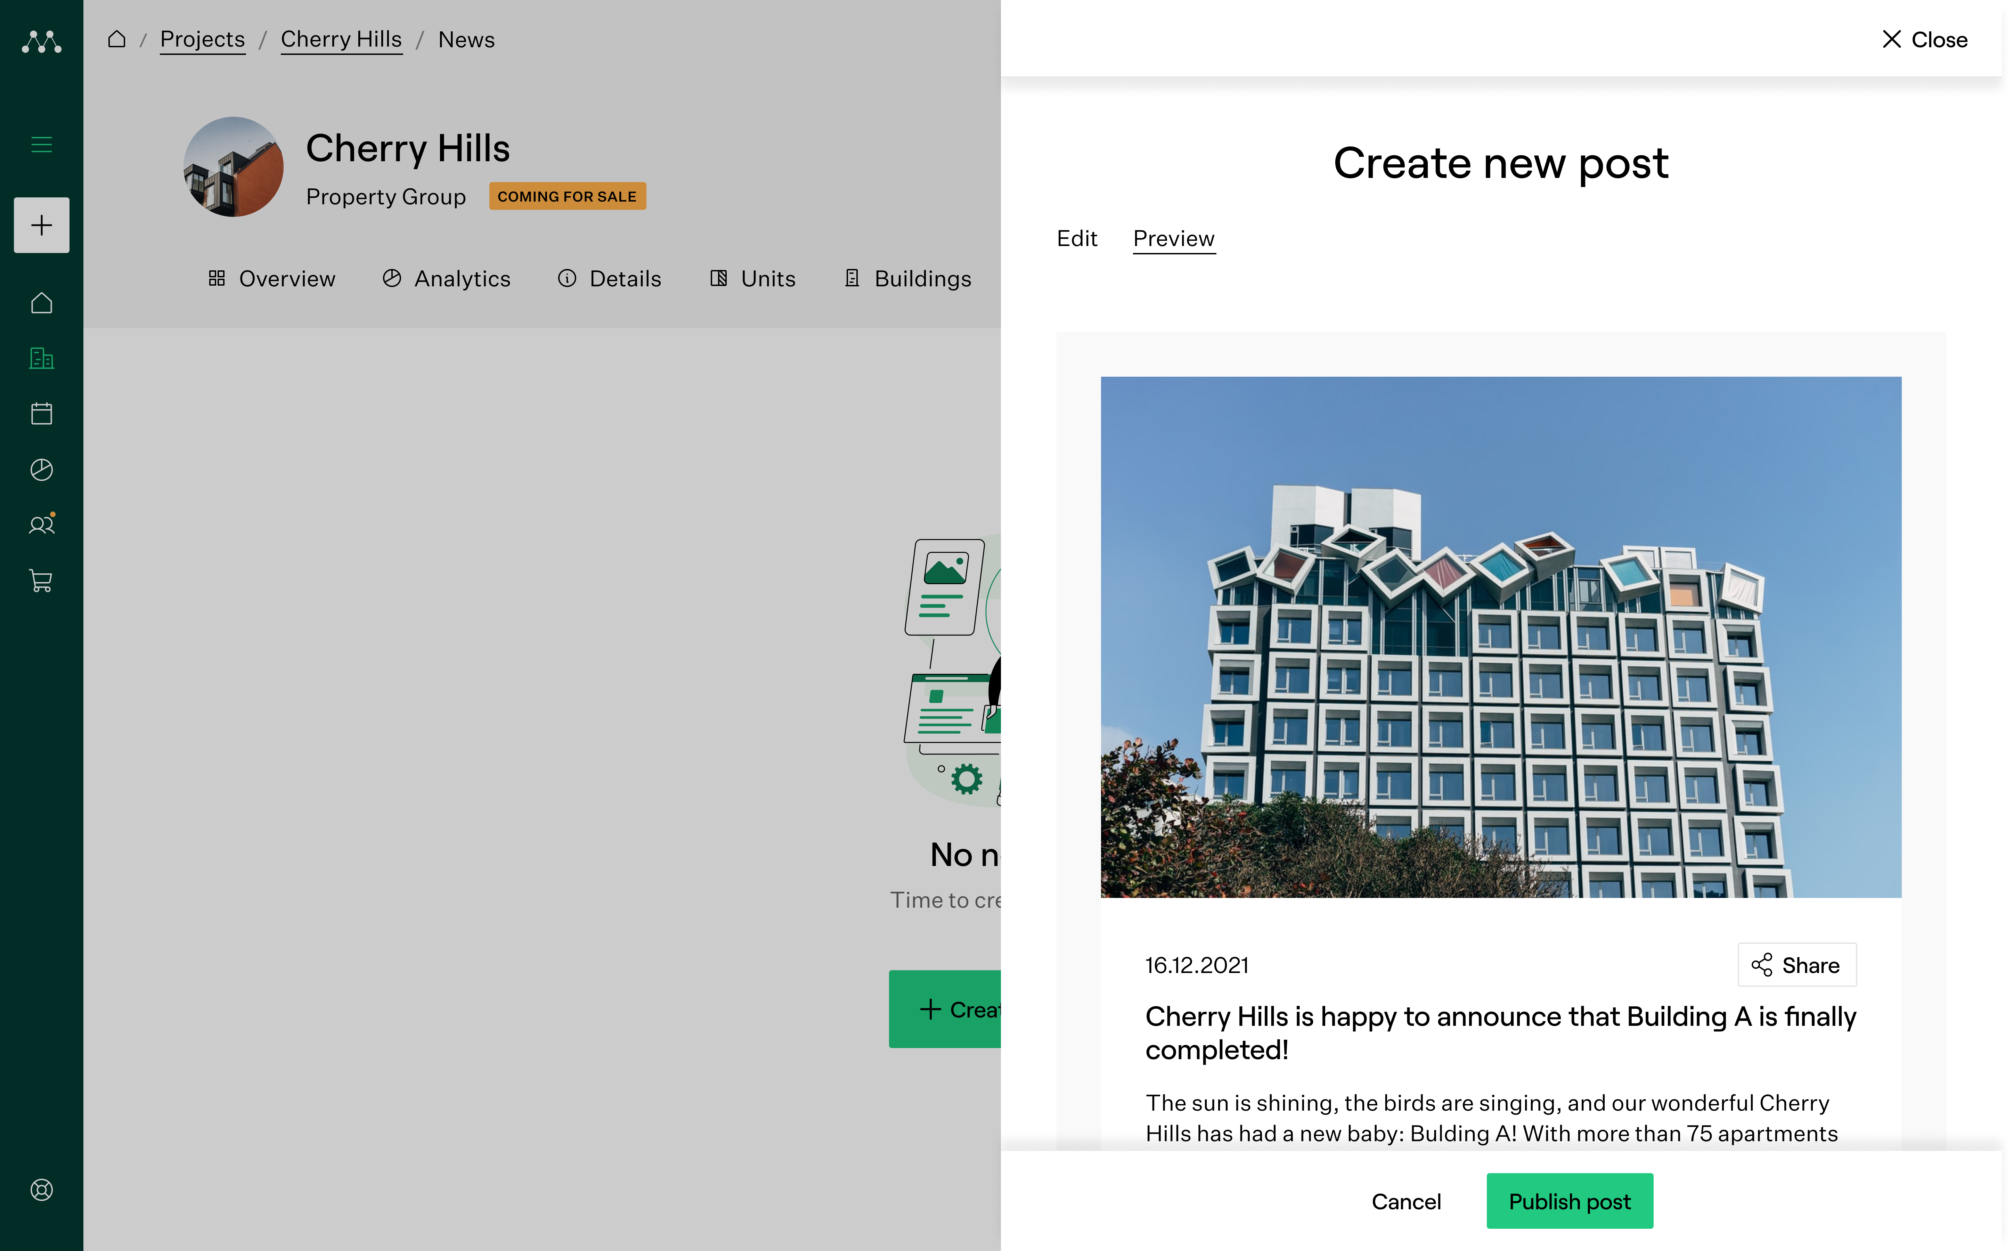Open the contacts people icon in sidebar

tap(41, 525)
